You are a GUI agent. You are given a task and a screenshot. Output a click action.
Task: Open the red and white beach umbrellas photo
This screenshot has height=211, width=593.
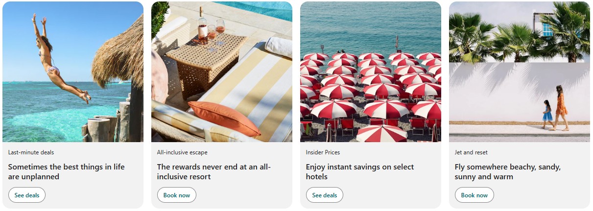[x=371, y=72]
